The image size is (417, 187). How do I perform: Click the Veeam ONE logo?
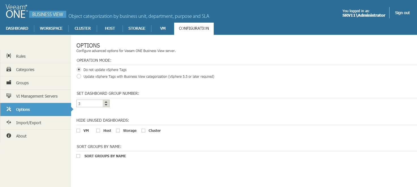pyautogui.click(x=17, y=11)
